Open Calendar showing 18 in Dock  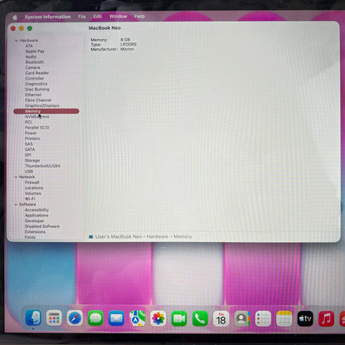point(221,318)
